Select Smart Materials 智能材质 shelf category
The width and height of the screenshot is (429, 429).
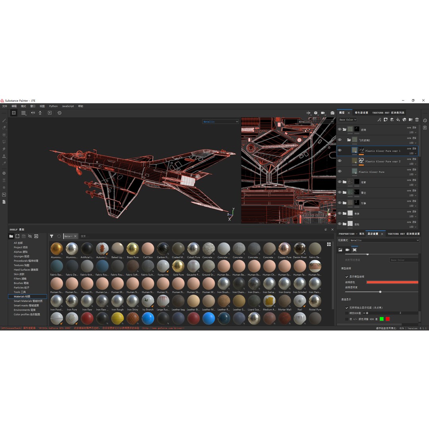click(28, 301)
